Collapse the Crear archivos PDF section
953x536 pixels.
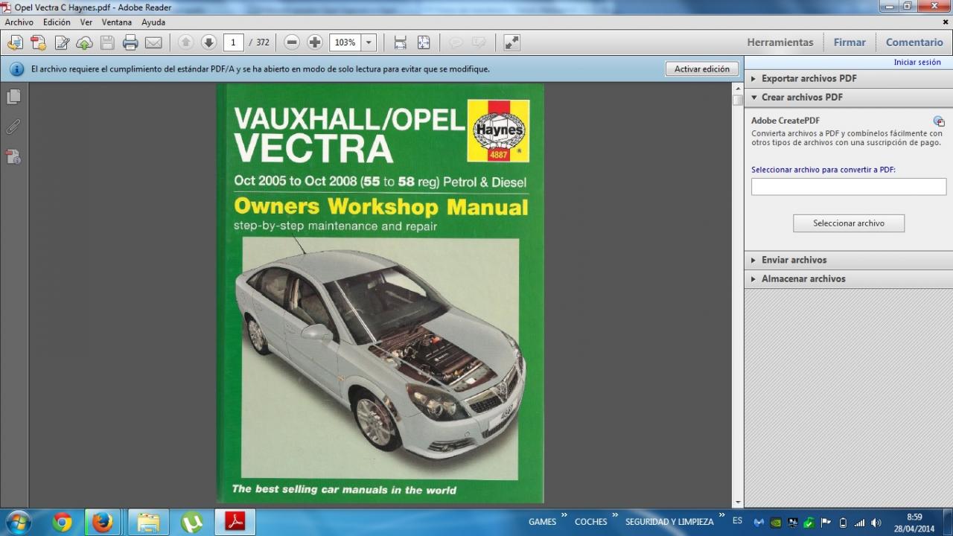[802, 97]
